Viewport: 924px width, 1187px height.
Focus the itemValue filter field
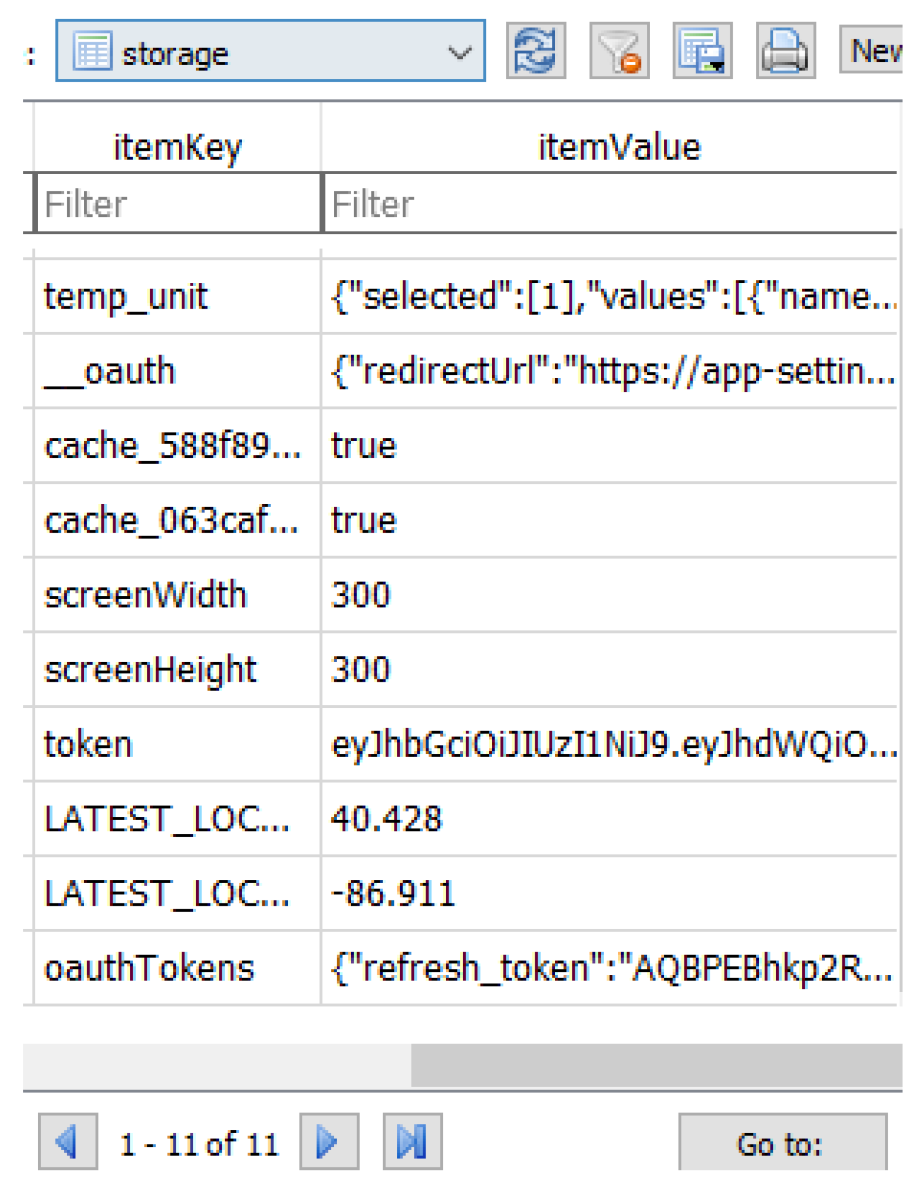pyautogui.click(x=609, y=204)
